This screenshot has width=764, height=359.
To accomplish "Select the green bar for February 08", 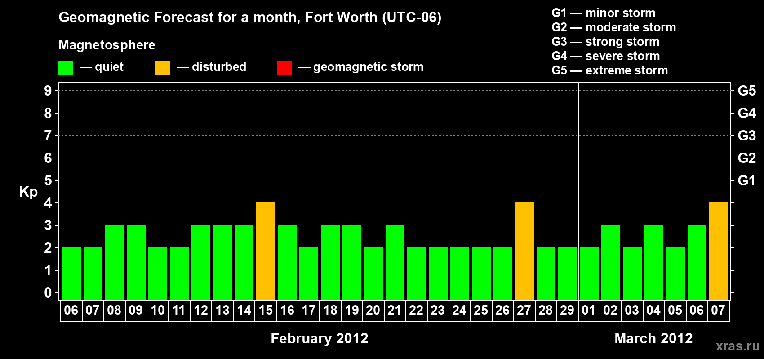I will pos(115,263).
